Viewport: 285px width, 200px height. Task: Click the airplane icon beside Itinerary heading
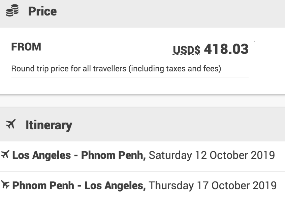point(11,125)
